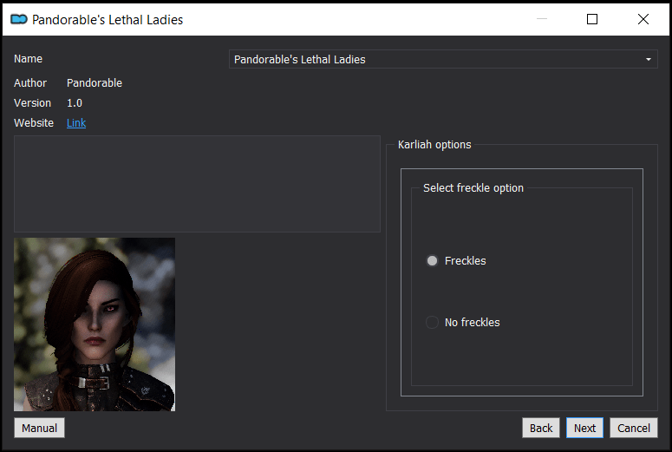Click the 'Select freckle option' group title
The image size is (672, 452).
pyautogui.click(x=473, y=188)
